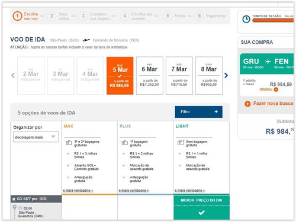Select the PLUS fare cell for G3-1477

[146, 207]
